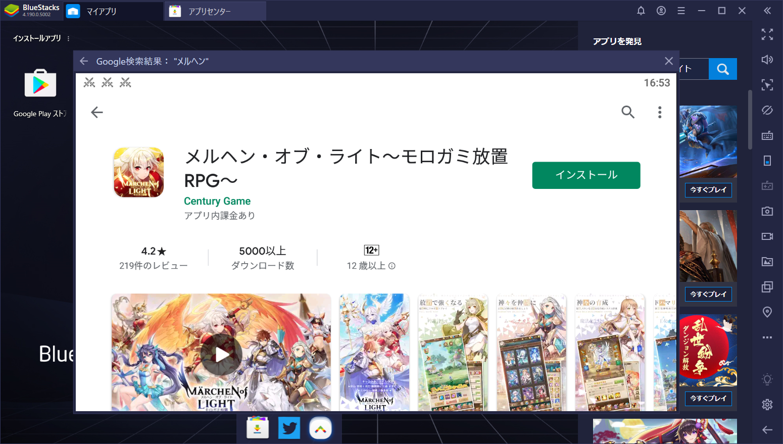This screenshot has width=783, height=444.
Task: Click the volume speaker icon
Action: point(767,60)
